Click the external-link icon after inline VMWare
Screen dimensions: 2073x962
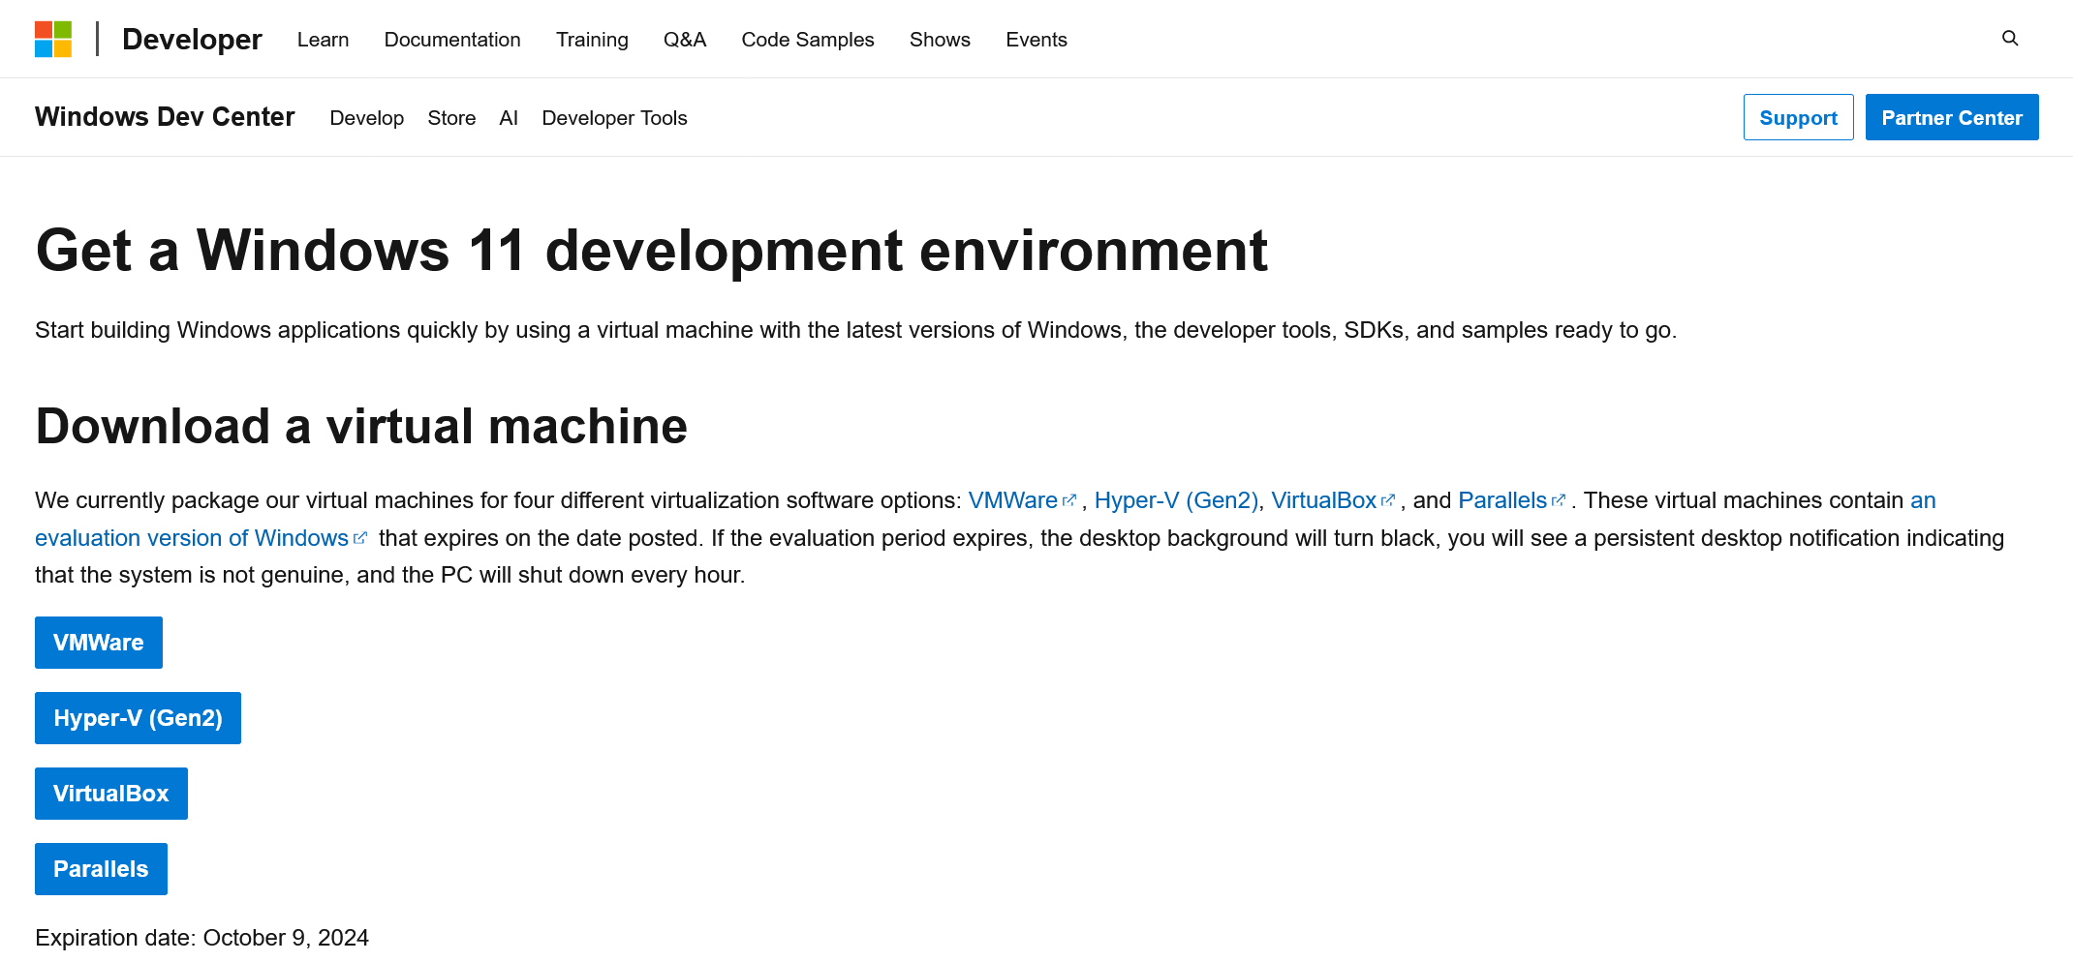pyautogui.click(x=1069, y=500)
